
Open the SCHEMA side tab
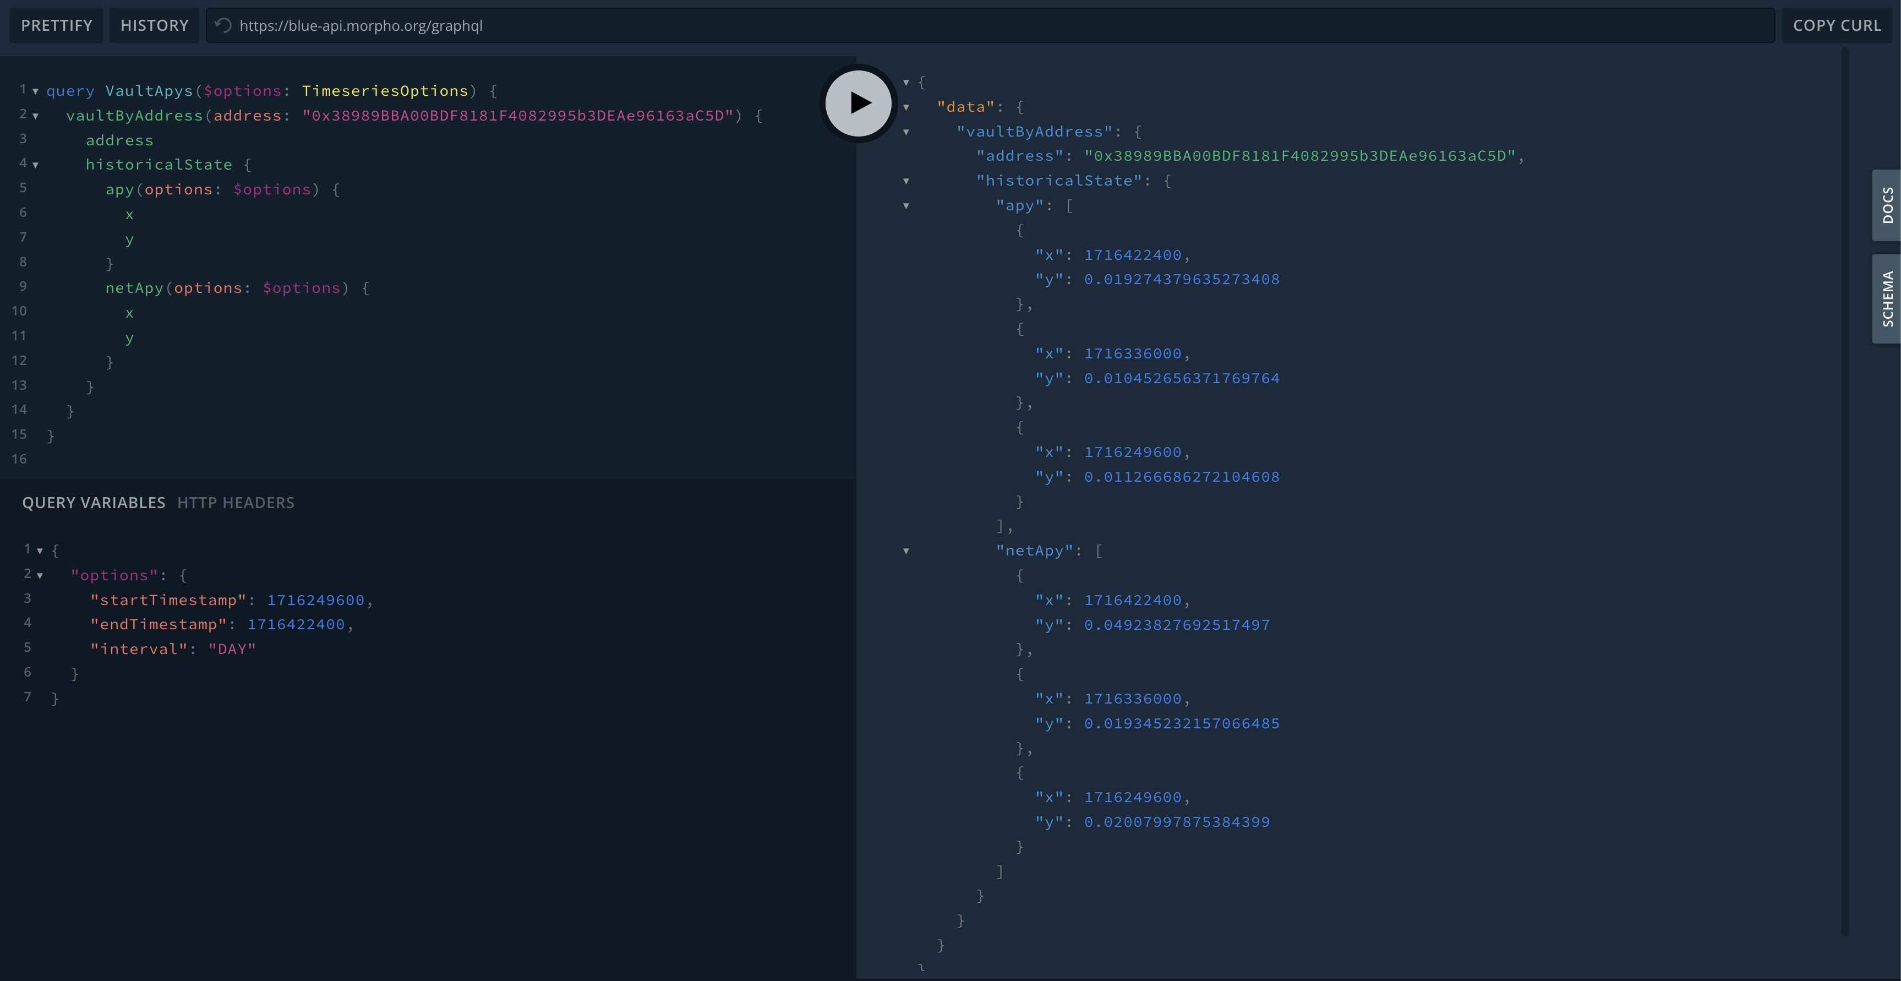click(x=1886, y=299)
